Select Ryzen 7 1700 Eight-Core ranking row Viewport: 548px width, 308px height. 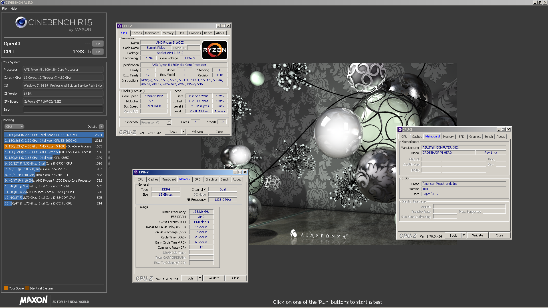[54, 181]
